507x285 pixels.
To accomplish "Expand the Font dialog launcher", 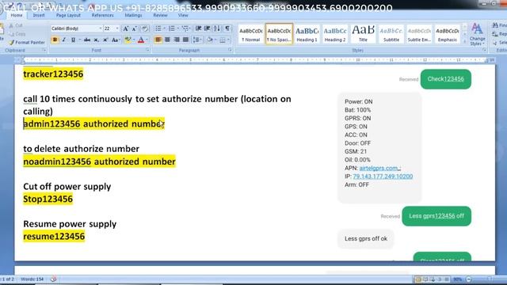I will (147, 50).
